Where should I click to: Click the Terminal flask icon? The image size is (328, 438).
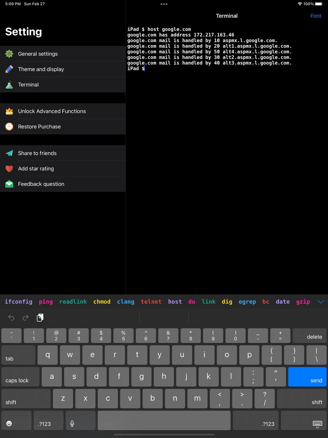click(9, 85)
